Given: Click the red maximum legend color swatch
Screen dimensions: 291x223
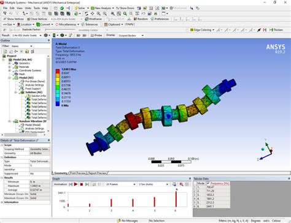Looking at the screenshot, I should coord(58,71).
